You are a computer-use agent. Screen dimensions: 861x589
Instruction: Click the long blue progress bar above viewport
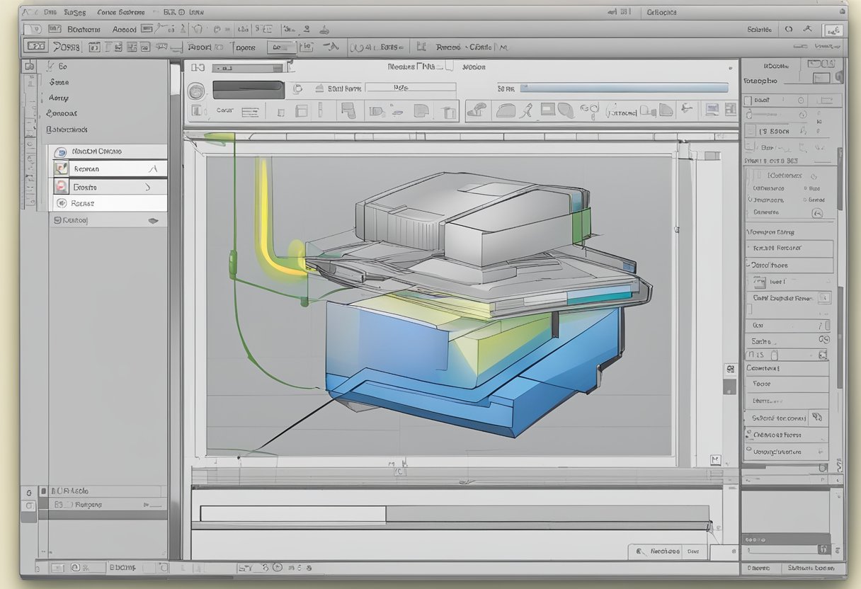tap(624, 88)
